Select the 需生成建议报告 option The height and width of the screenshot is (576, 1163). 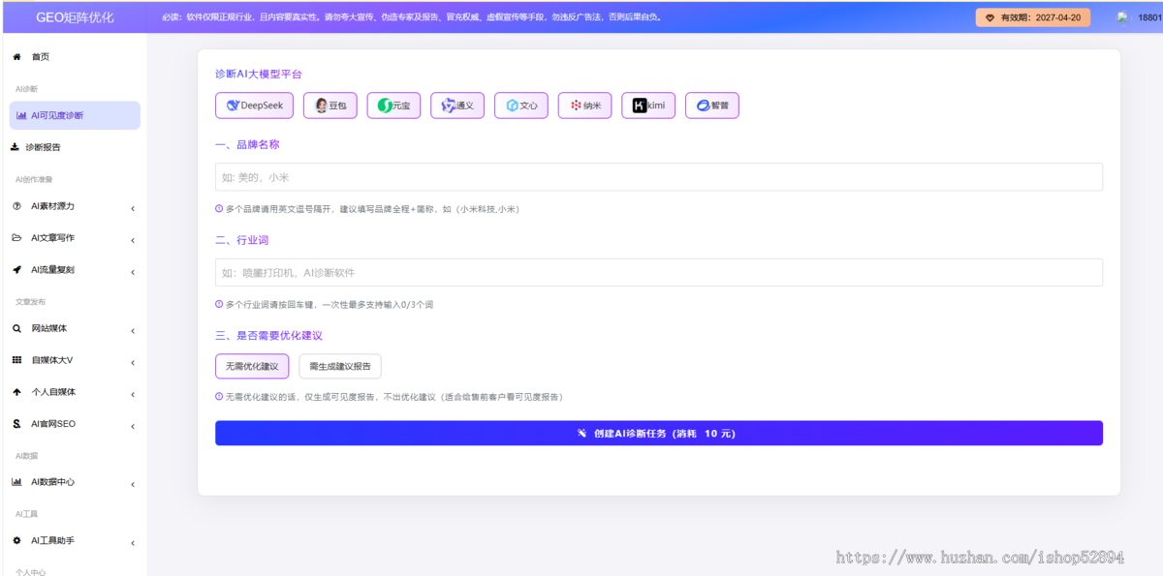340,366
